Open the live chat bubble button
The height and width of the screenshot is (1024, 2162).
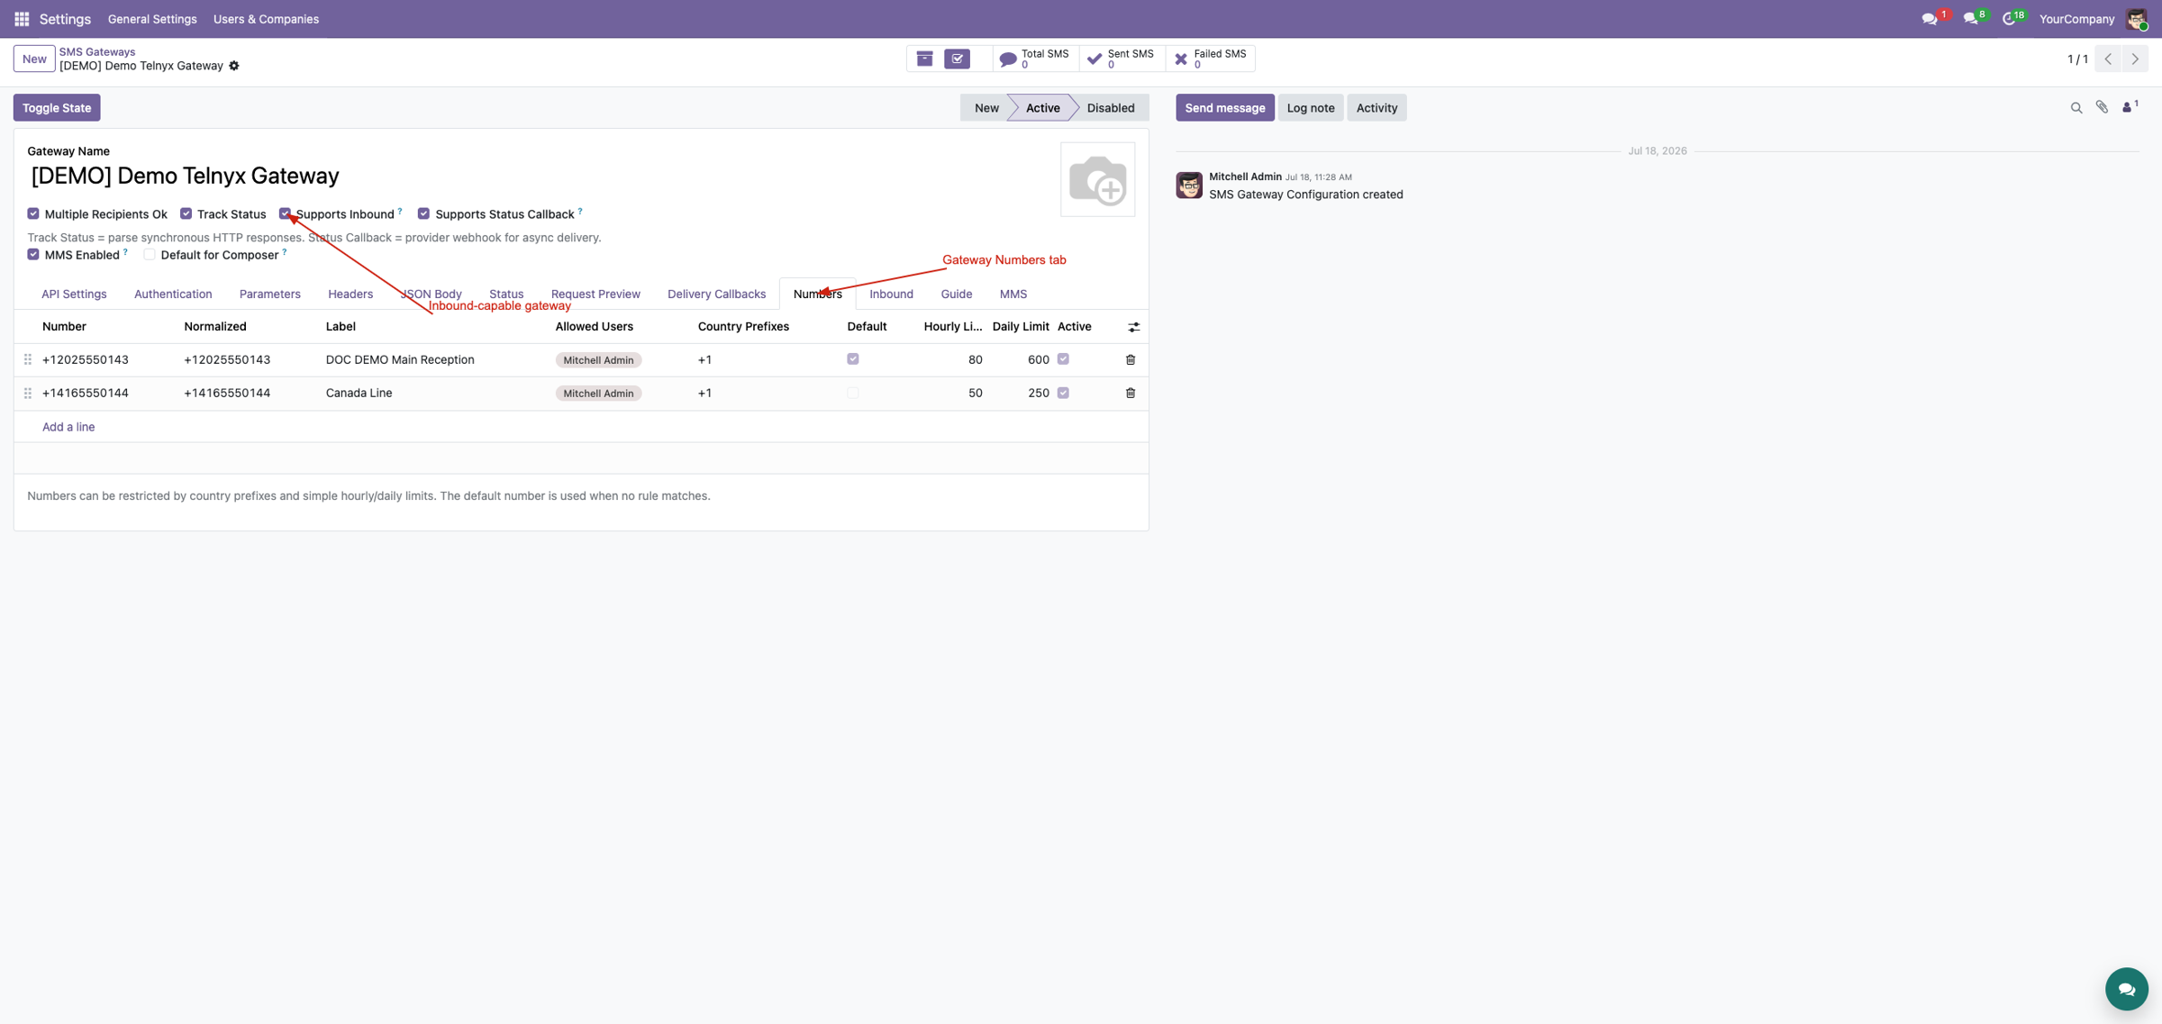tap(2126, 989)
